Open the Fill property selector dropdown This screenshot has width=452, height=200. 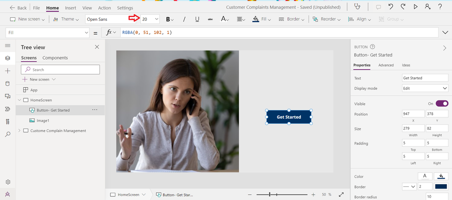pyautogui.click(x=48, y=33)
